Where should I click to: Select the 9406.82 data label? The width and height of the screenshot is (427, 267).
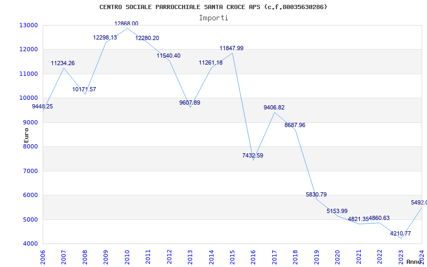[274, 108]
